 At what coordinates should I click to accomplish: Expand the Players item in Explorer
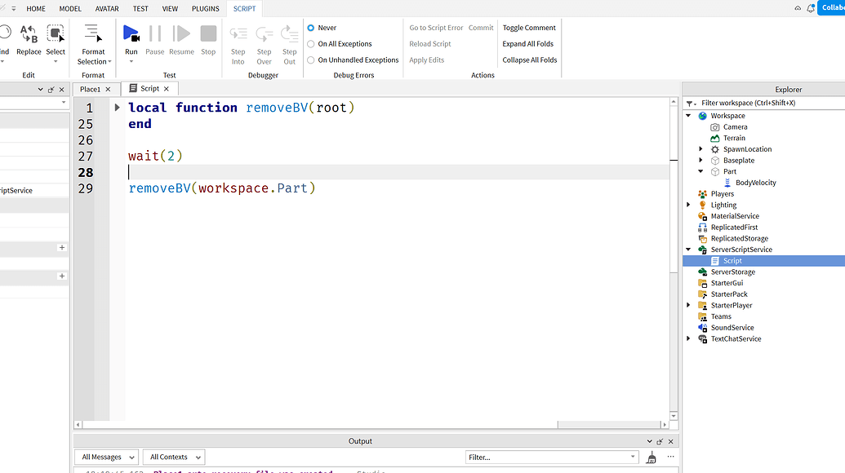click(x=688, y=193)
